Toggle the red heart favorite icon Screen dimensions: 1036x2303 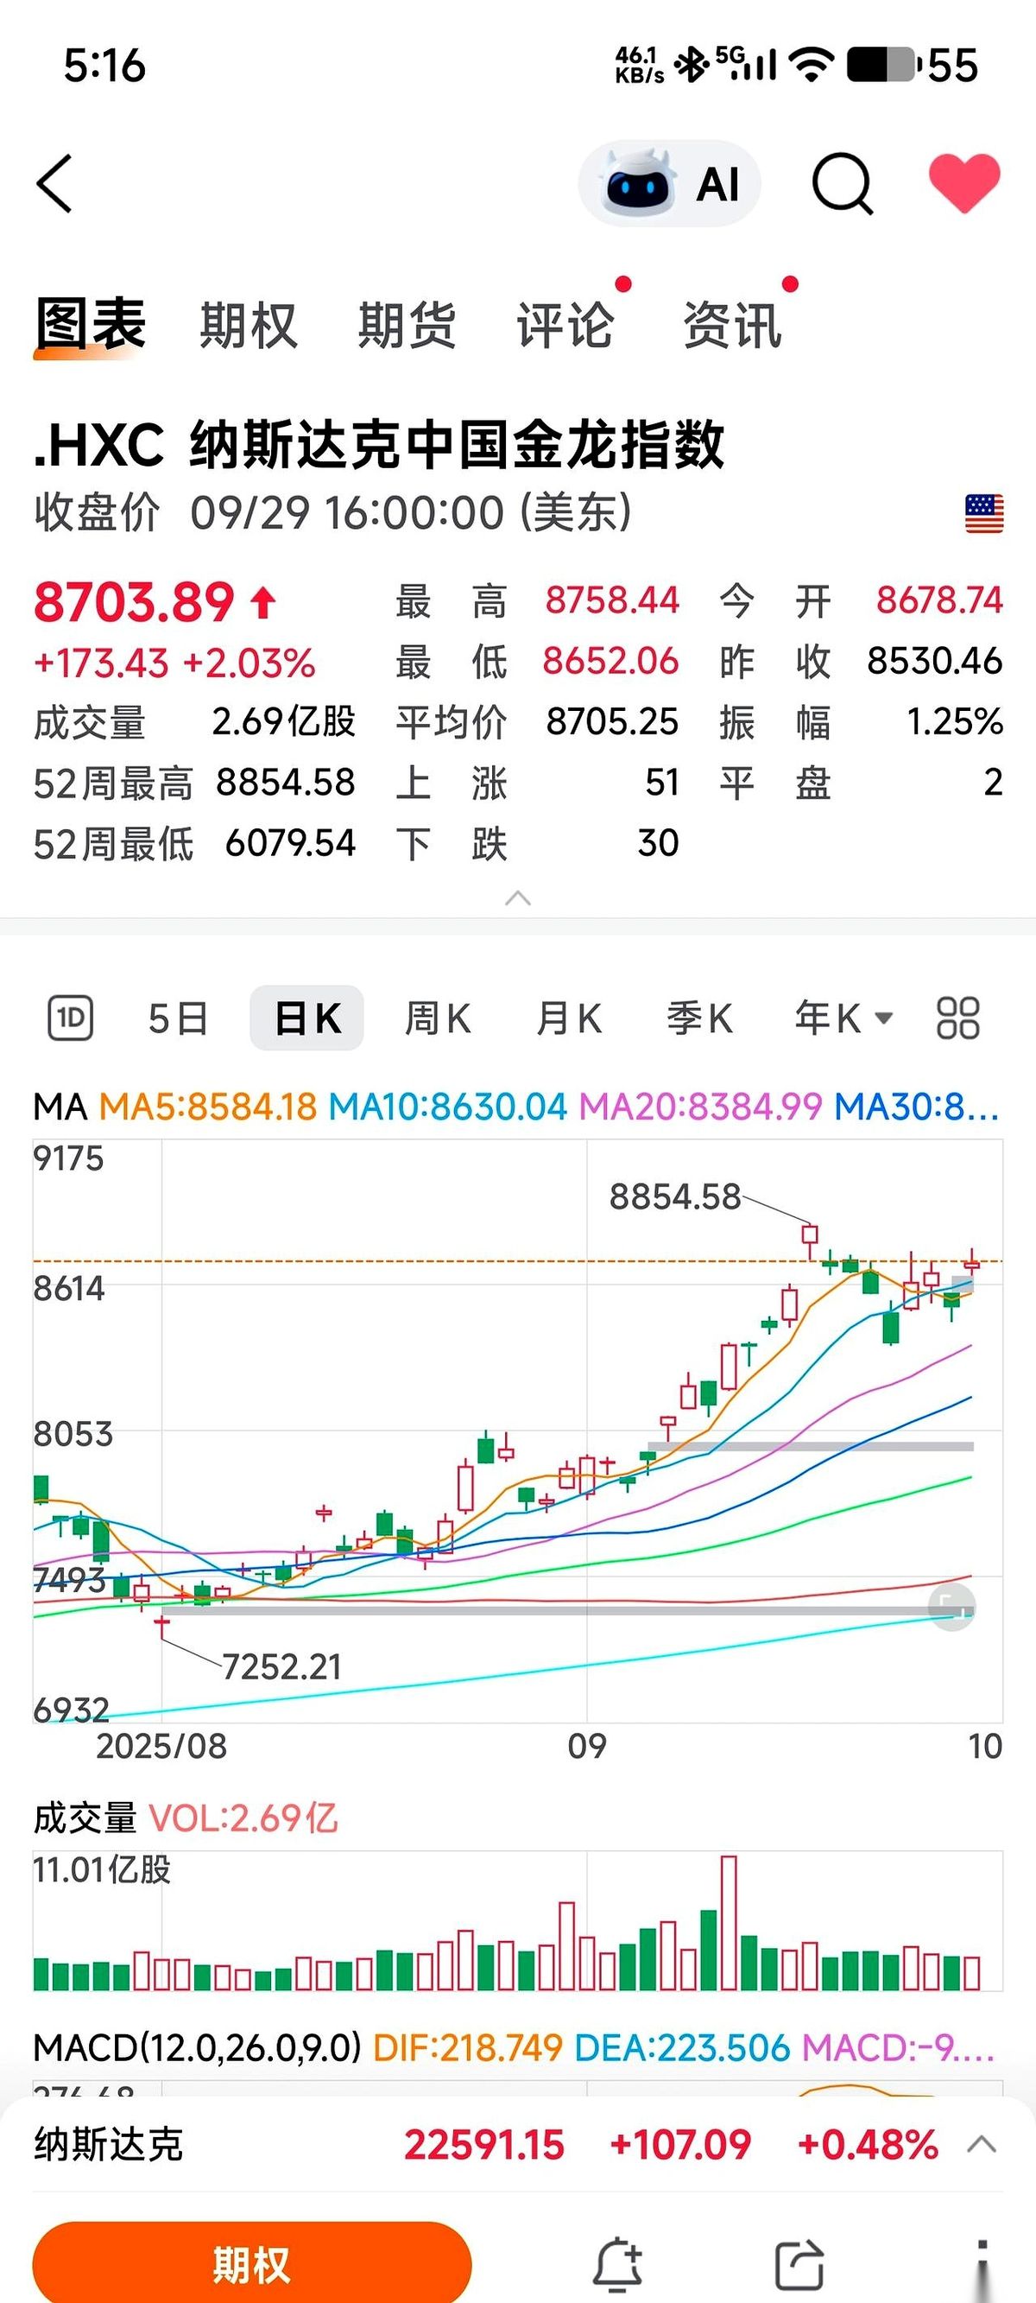tap(963, 182)
